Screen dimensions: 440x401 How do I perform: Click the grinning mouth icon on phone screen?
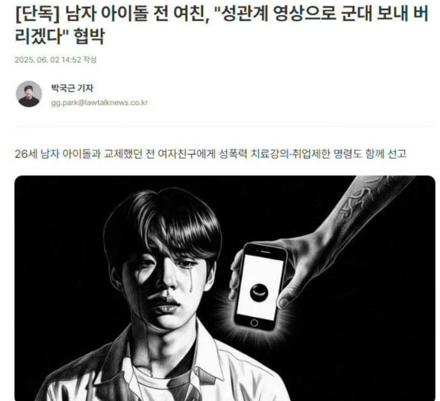(259, 293)
